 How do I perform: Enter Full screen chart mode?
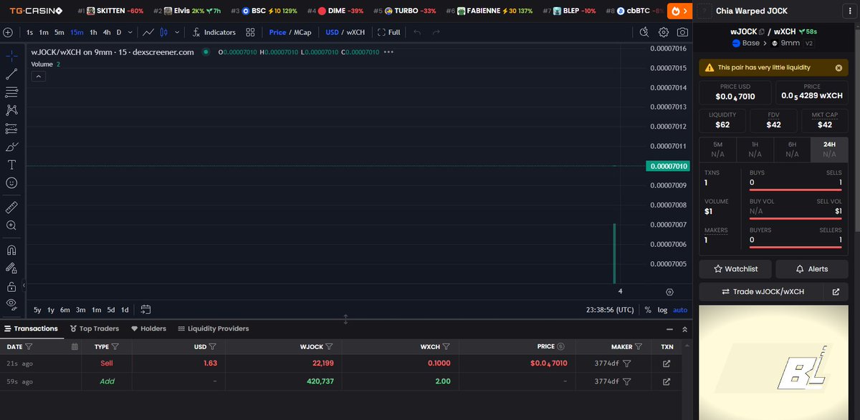click(389, 32)
